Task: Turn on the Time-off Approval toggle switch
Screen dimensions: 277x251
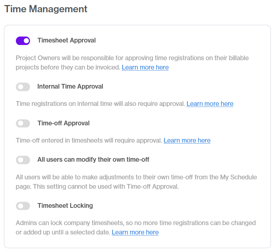Action: [x=23, y=123]
